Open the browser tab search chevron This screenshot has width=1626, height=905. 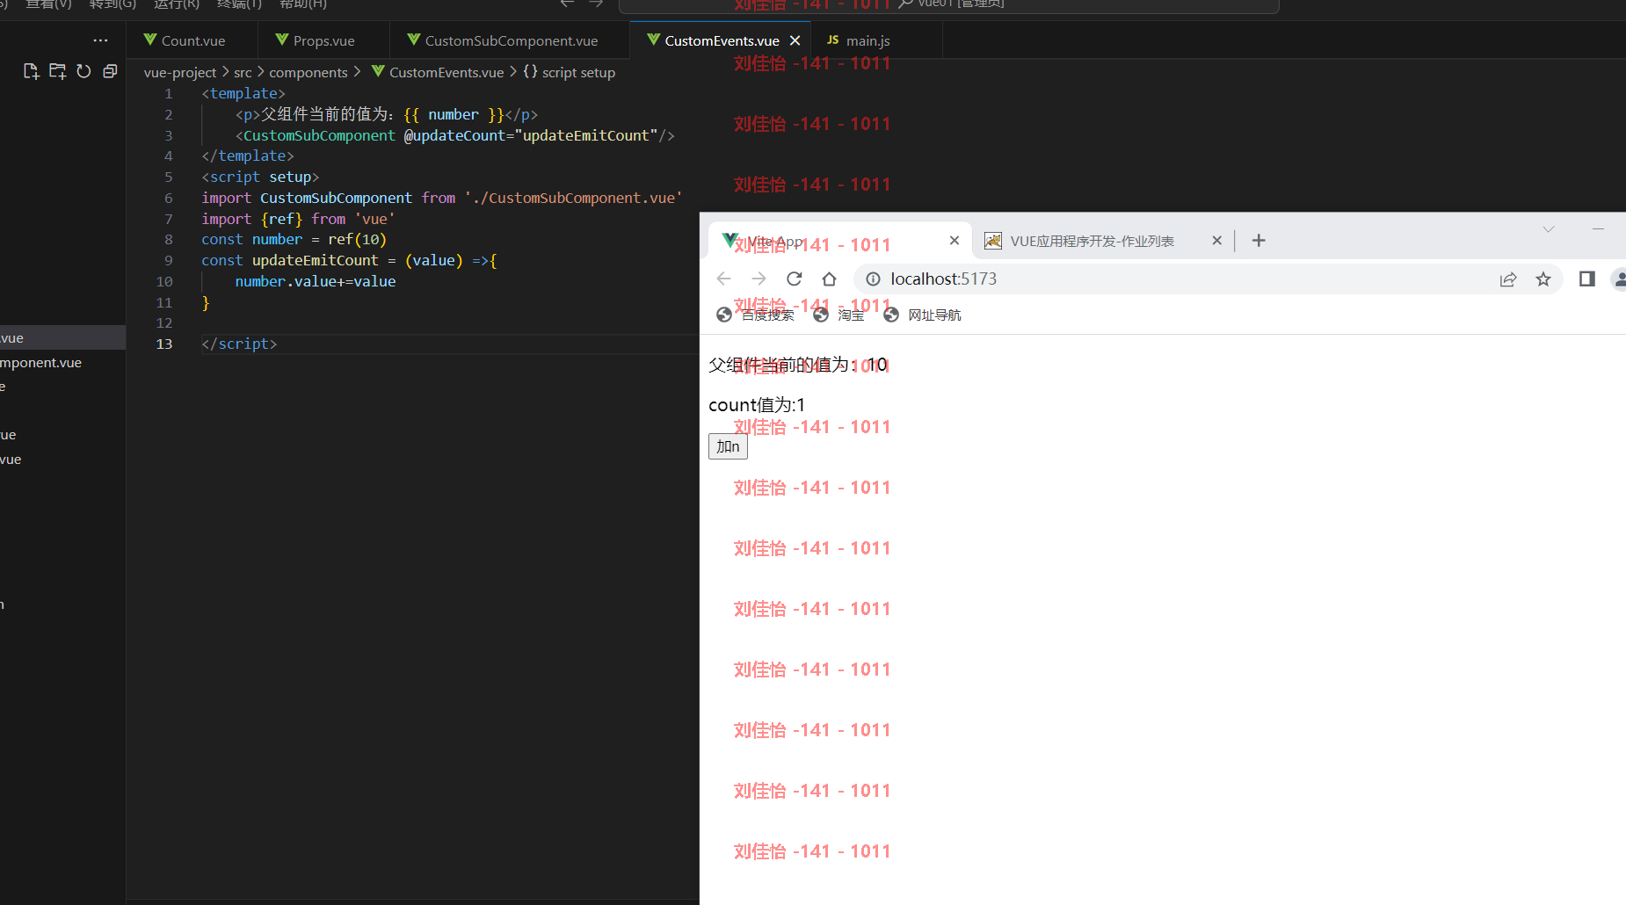pos(1549,229)
